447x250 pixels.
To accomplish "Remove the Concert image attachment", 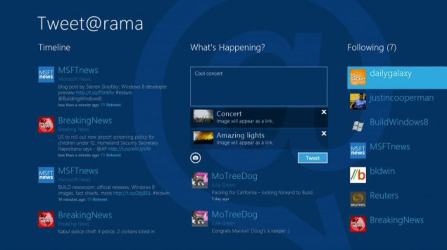I will pyautogui.click(x=324, y=112).
